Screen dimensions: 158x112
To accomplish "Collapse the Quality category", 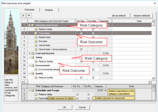I will coord(29,73).
